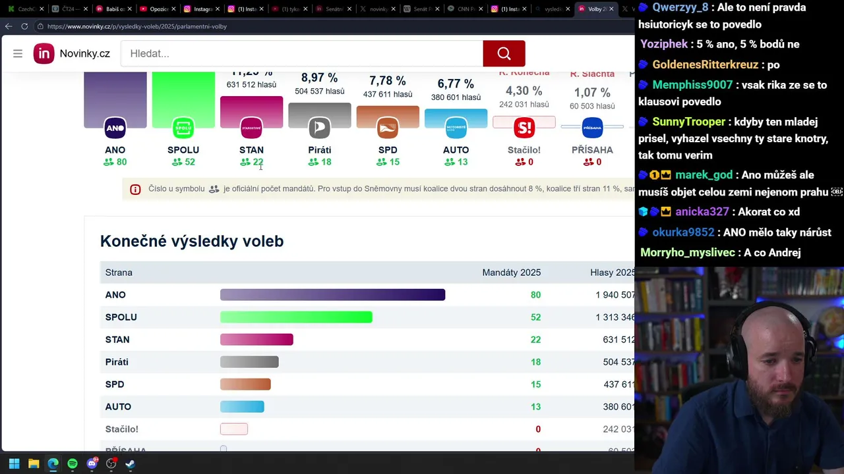Viewport: 844px width, 474px height.
Task: Click SPOLU label under the green chart bar
Action: tap(183, 150)
